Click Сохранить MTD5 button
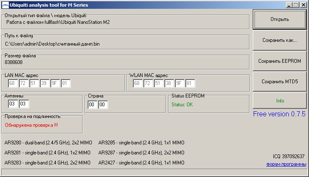Screen dimensions: 309x177 (280, 82)
